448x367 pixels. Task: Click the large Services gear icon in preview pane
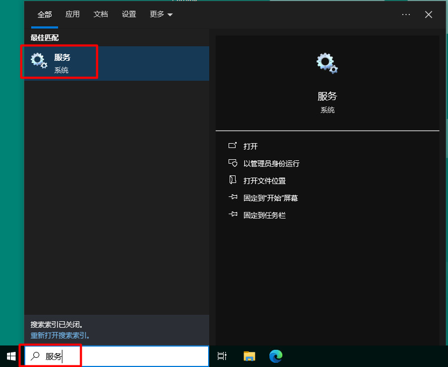(327, 62)
